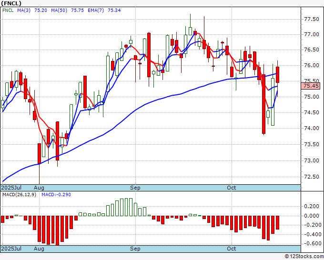Click the EMA(7) value 75.34
Image resolution: width=324 pixels, height=260 pixels.
(x=114, y=10)
